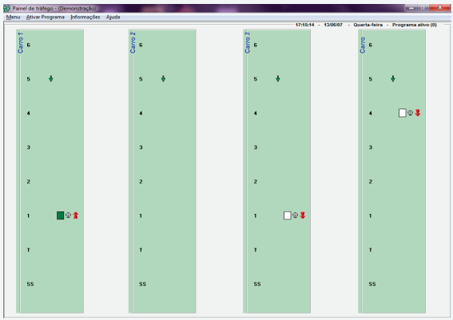The width and height of the screenshot is (453, 320).
Task: Click the date 13/06/07 in status line
Action: point(333,25)
